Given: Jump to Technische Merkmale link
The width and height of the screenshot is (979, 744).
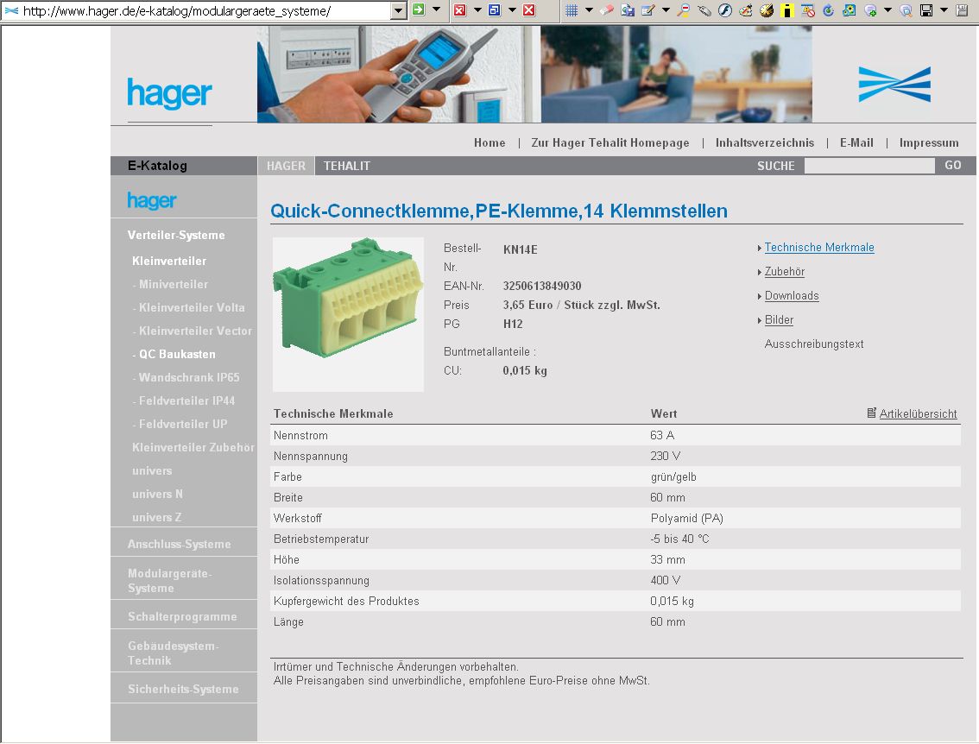Looking at the screenshot, I should click(x=819, y=247).
